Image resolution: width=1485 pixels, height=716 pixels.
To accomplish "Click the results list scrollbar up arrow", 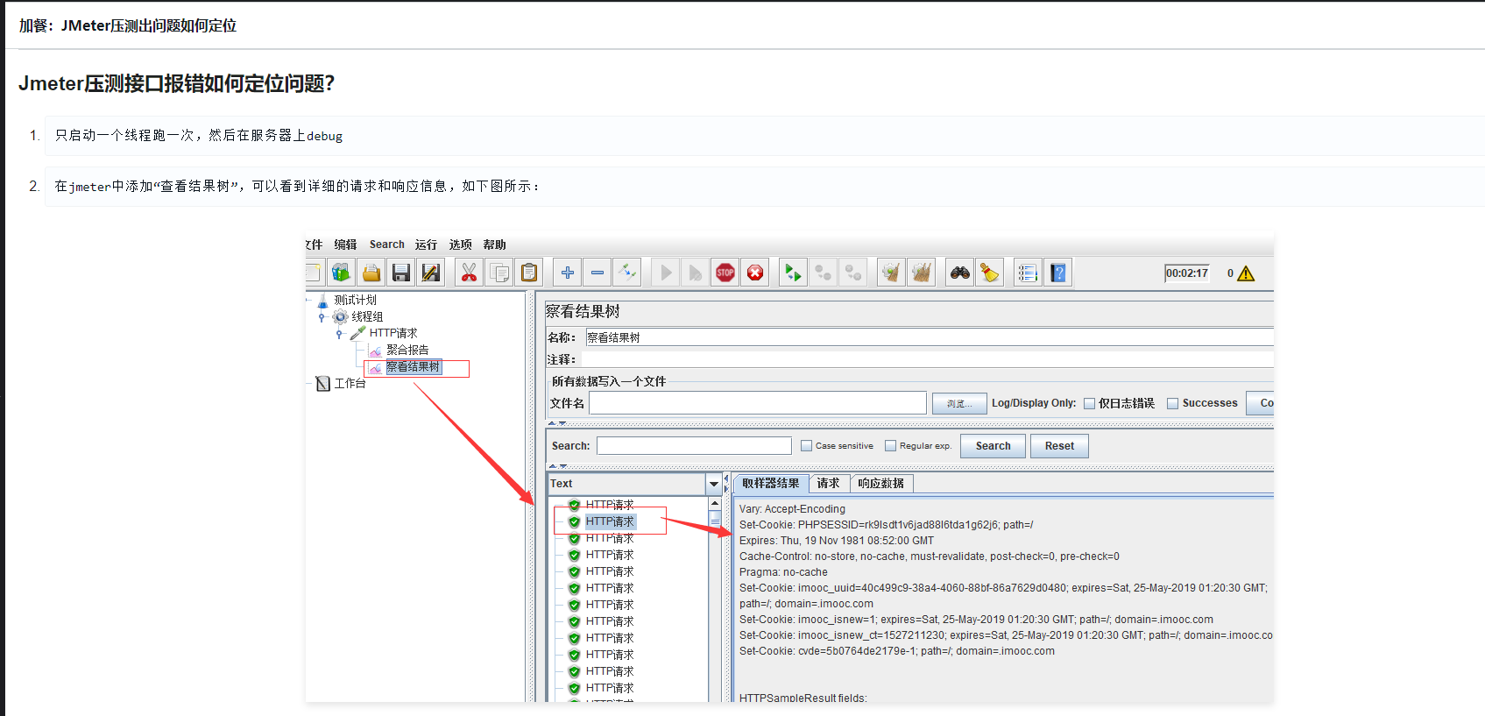I will (x=715, y=503).
